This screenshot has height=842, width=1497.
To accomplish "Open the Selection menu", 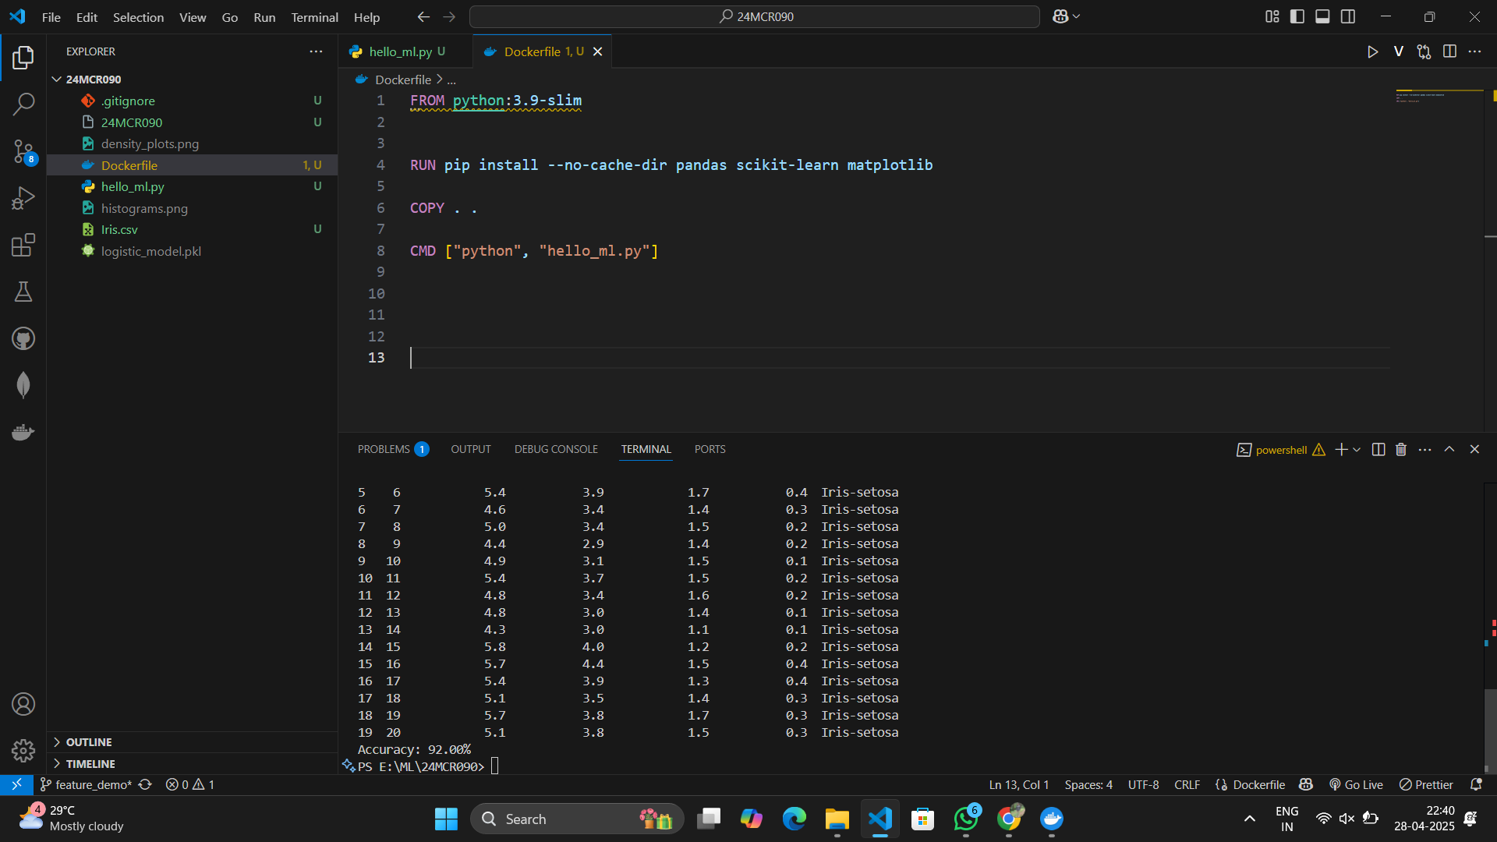I will [138, 16].
